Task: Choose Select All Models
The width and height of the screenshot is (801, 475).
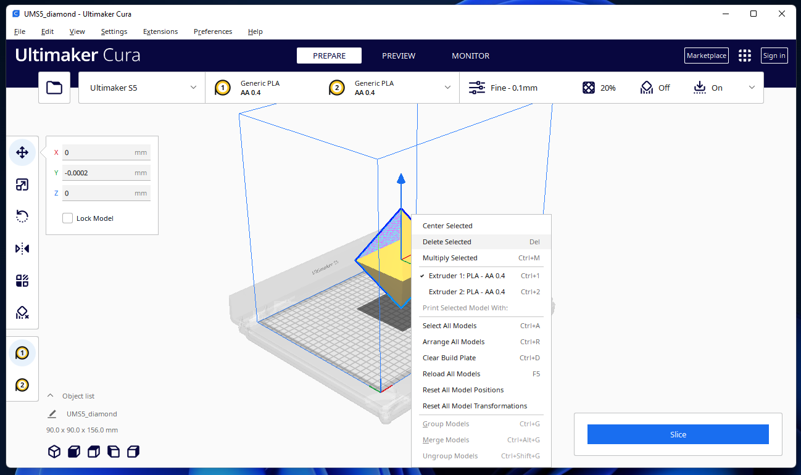Action: (481, 326)
